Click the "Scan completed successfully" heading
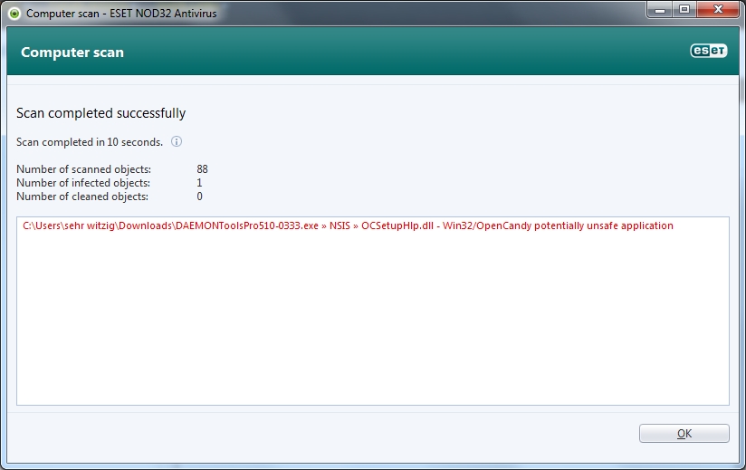Screen dimensions: 746x470 [x=101, y=113]
